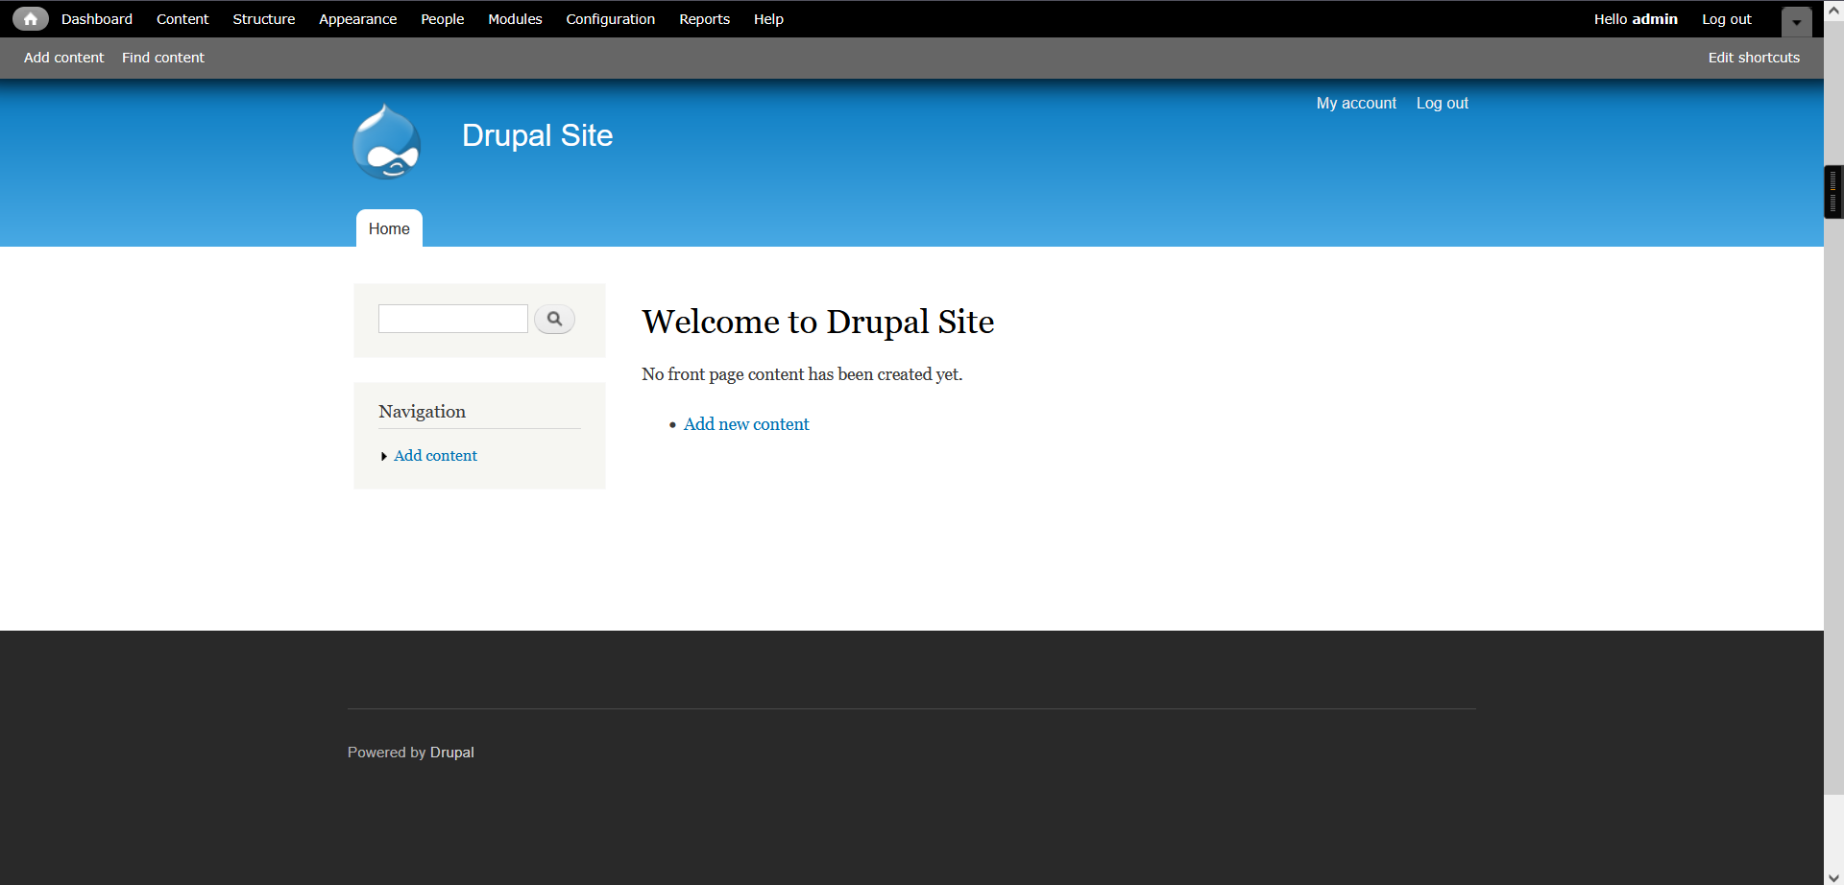Open the Structure menu
The width and height of the screenshot is (1844, 885).
point(264,19)
